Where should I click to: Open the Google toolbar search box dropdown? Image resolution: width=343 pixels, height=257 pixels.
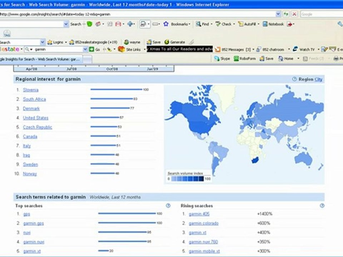point(66,24)
